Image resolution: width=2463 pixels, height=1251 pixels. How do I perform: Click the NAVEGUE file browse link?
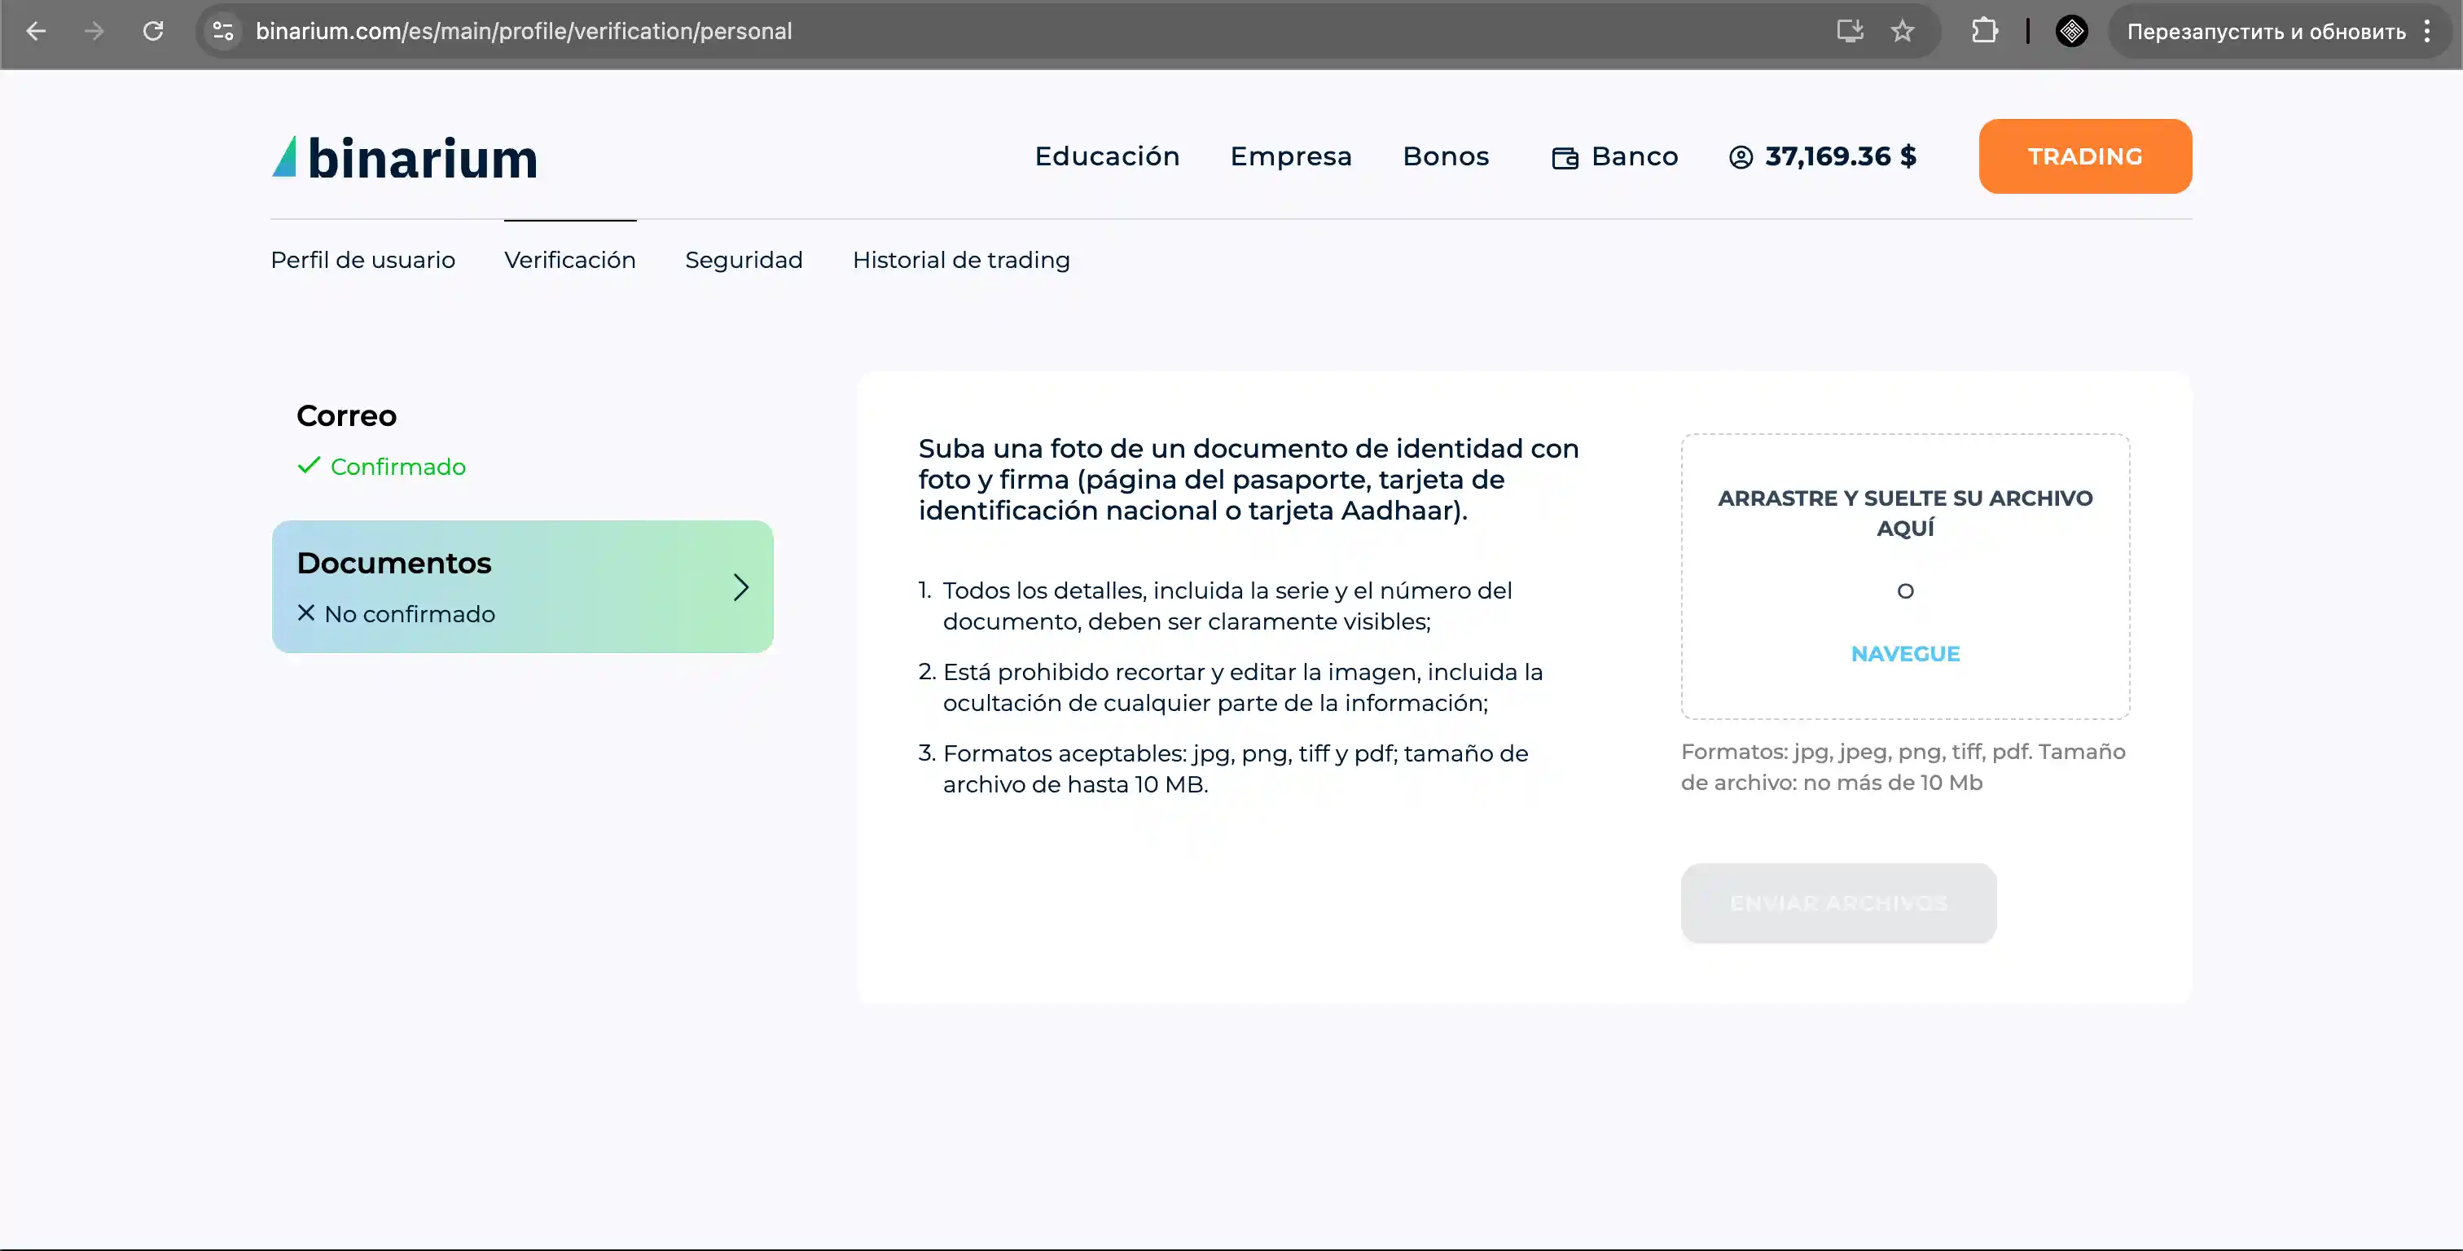1904,653
